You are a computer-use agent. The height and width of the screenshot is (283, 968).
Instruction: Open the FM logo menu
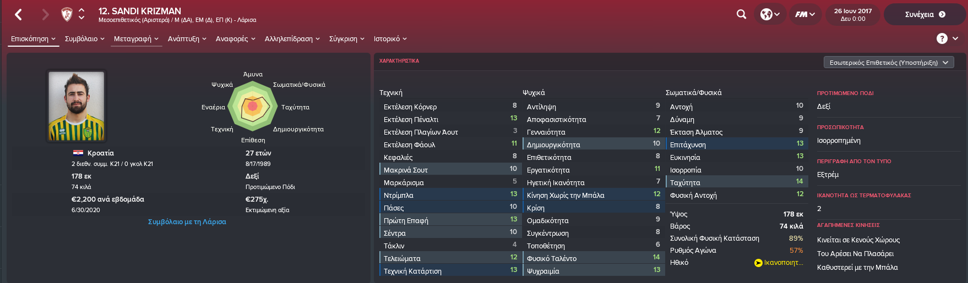coord(805,14)
